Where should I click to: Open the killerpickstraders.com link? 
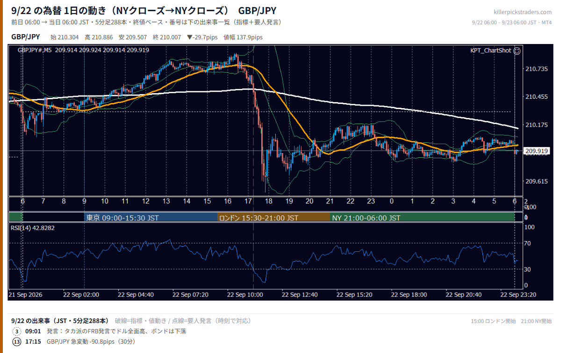click(523, 12)
